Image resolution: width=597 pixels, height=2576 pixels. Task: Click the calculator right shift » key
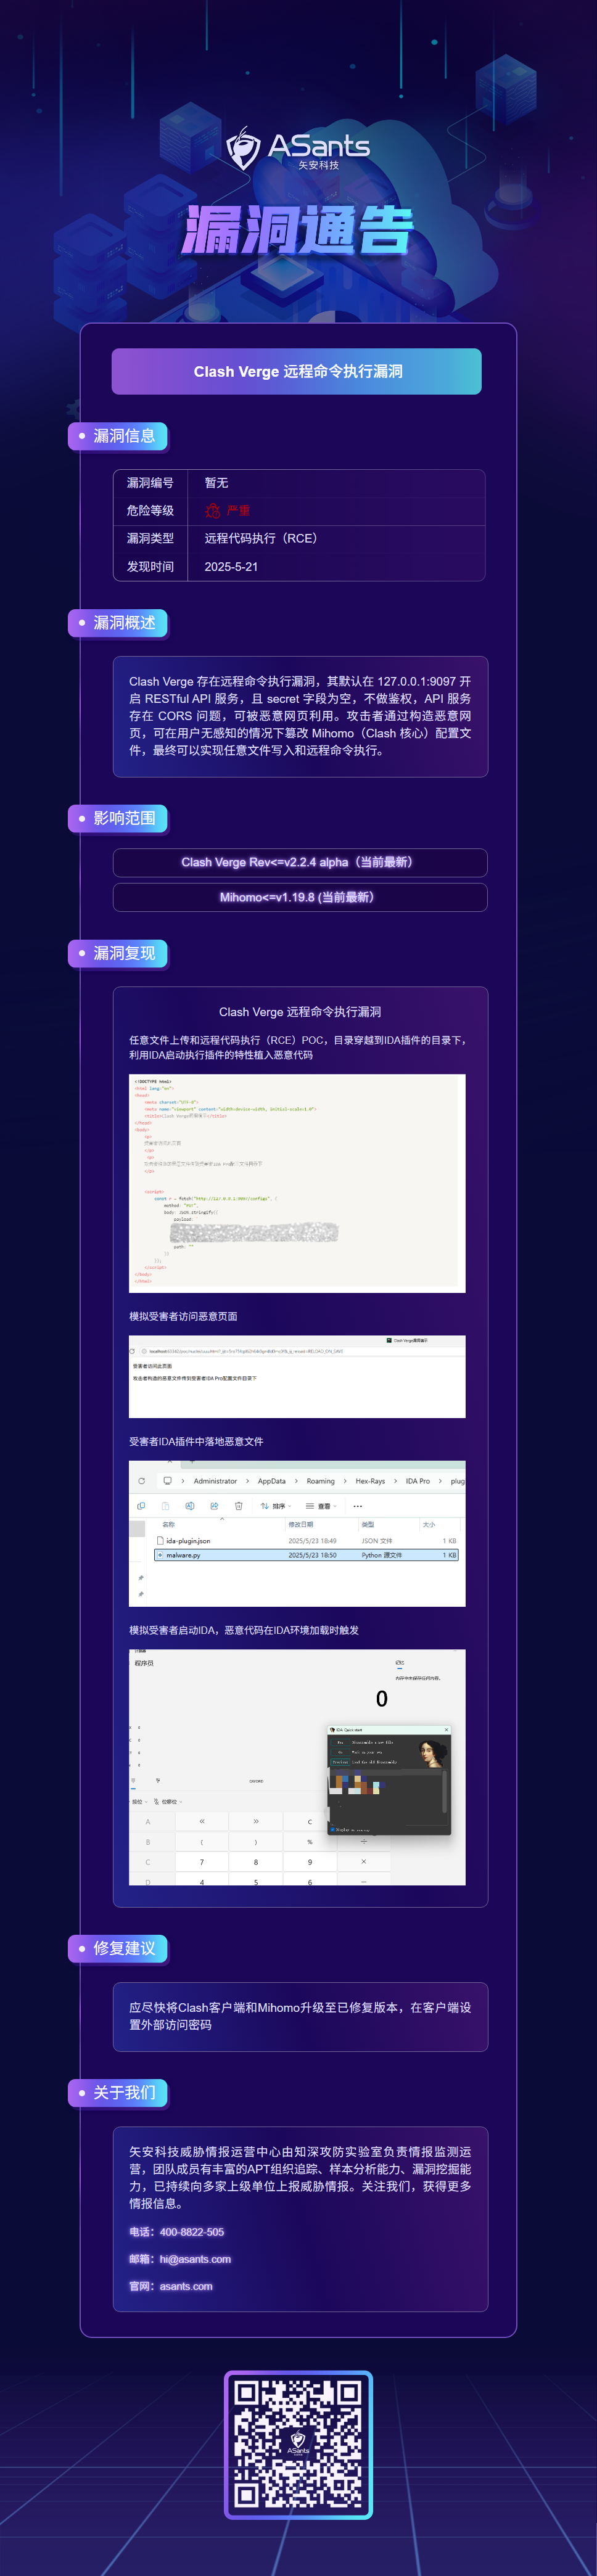tap(256, 1821)
